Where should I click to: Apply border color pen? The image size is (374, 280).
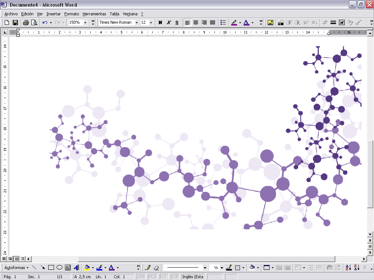coord(229,268)
